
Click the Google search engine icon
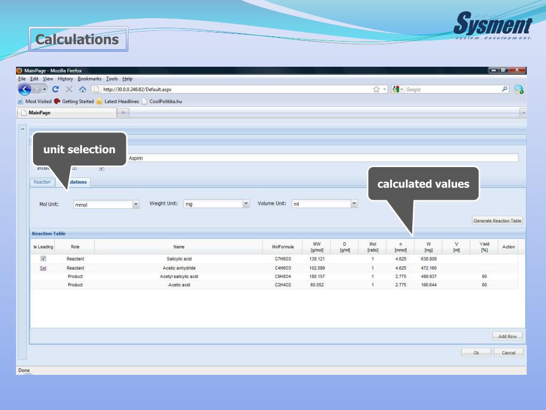(x=395, y=89)
